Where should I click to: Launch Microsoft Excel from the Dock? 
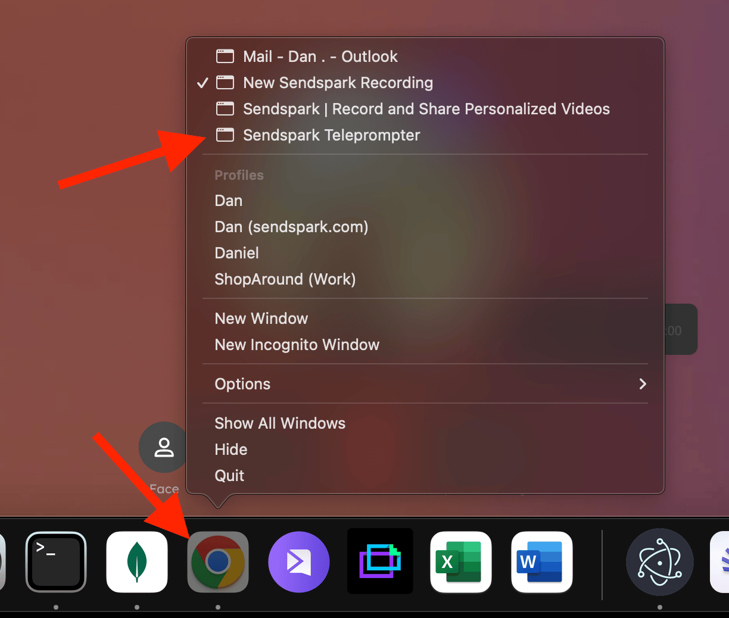[x=461, y=562]
